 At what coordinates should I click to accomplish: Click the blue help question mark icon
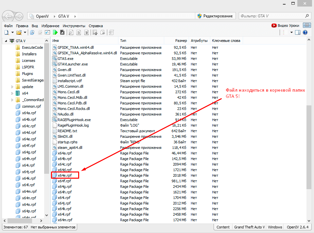click(x=305, y=32)
